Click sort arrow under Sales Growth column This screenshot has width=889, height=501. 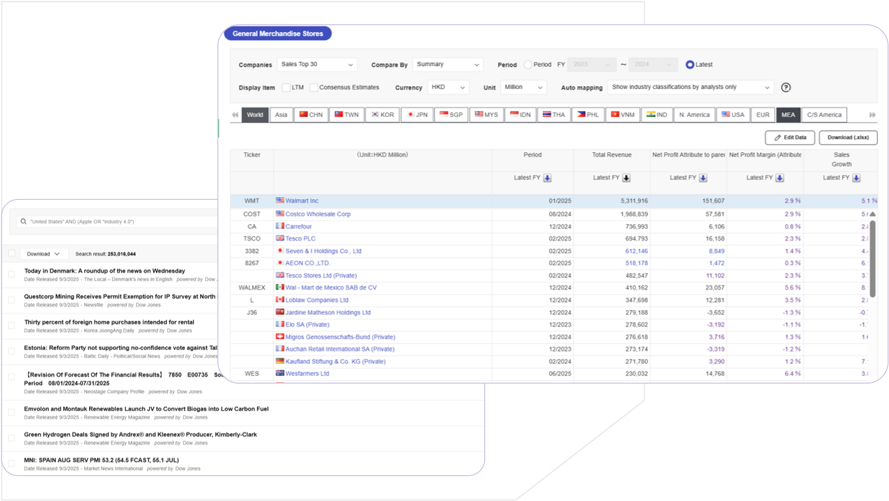(x=856, y=178)
